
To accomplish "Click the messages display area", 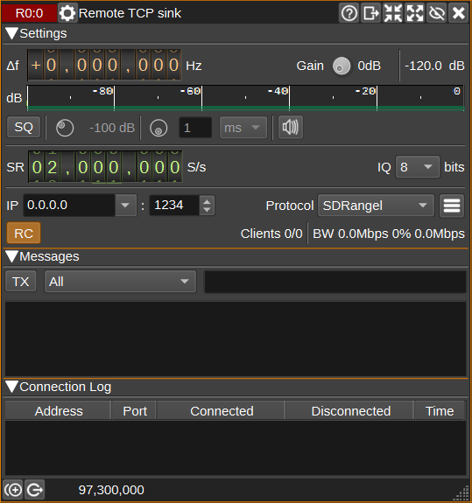I will [236, 339].
